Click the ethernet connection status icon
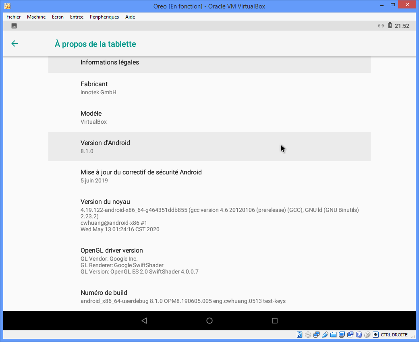This screenshot has width=419, height=342. 381,26
